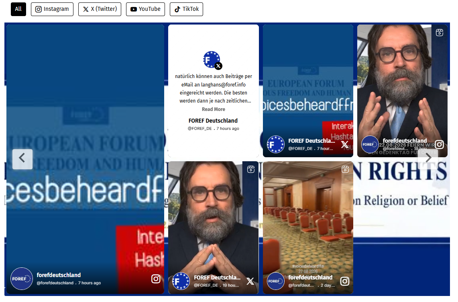Click the X logo in the X (Twitter) filter button

[86, 9]
